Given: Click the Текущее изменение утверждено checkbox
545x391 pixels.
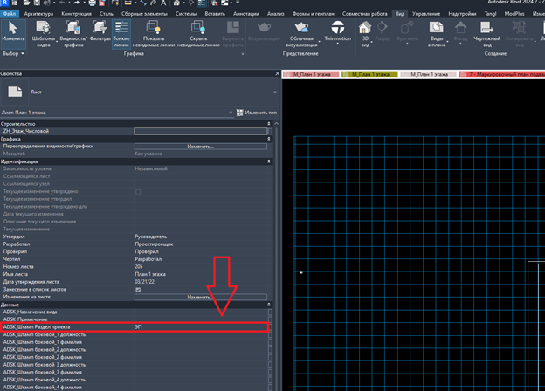Looking at the screenshot, I should (x=138, y=192).
